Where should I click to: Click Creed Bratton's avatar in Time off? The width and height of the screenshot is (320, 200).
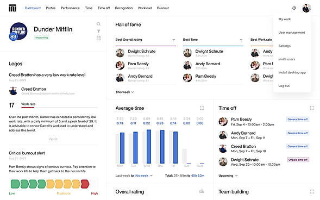pyautogui.click(x=223, y=148)
